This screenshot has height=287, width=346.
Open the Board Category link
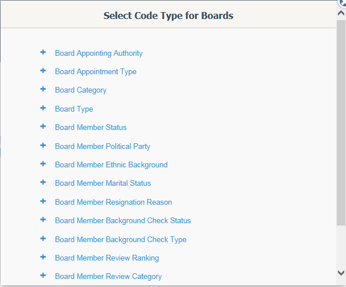point(81,90)
